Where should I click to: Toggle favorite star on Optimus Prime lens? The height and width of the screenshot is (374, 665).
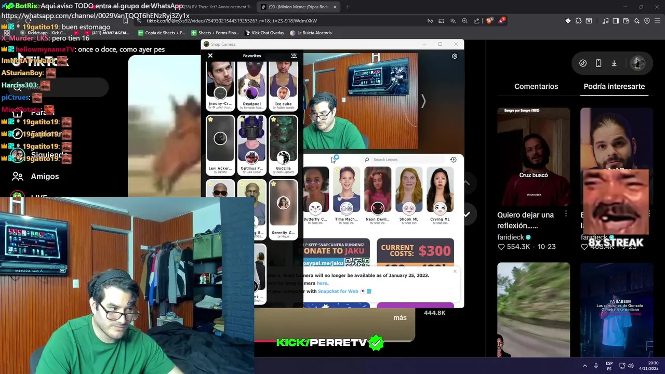pyautogui.click(x=242, y=119)
